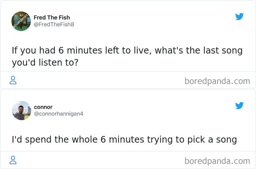Click the boredpanda.com link under the first tweet
Screen dimensions: 256x169
tap(217, 81)
